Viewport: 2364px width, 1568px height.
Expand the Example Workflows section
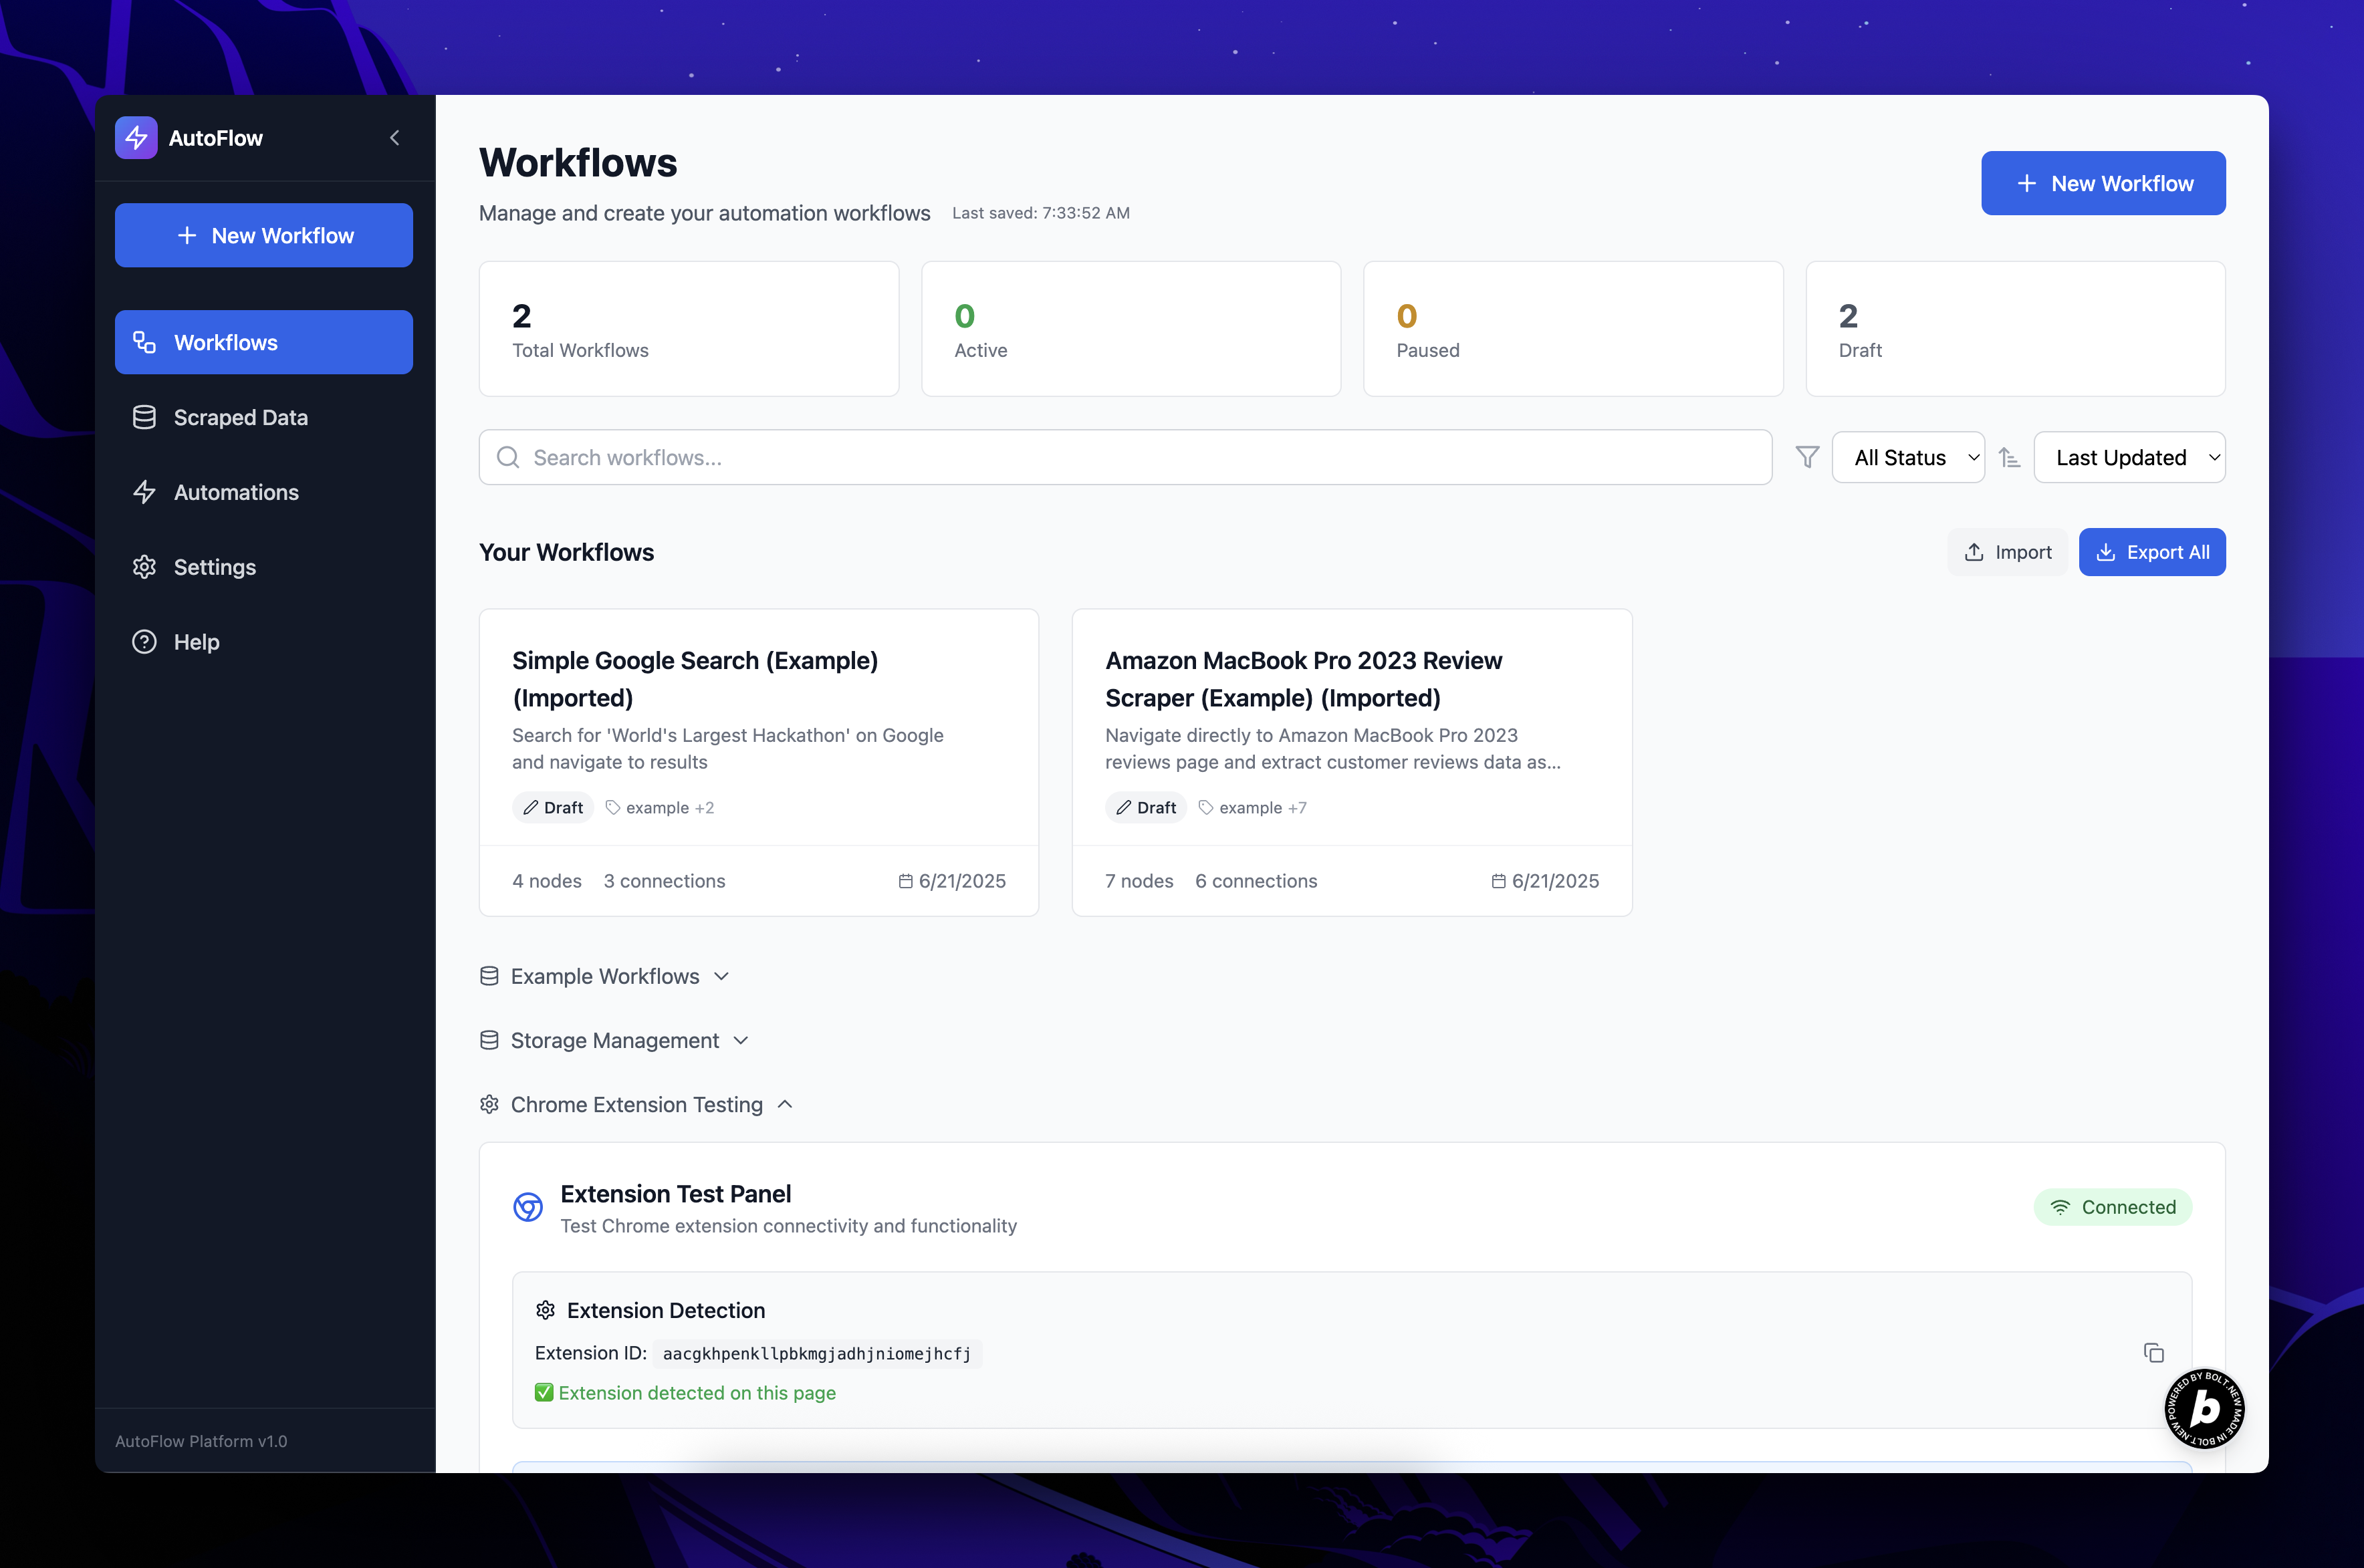click(x=605, y=976)
